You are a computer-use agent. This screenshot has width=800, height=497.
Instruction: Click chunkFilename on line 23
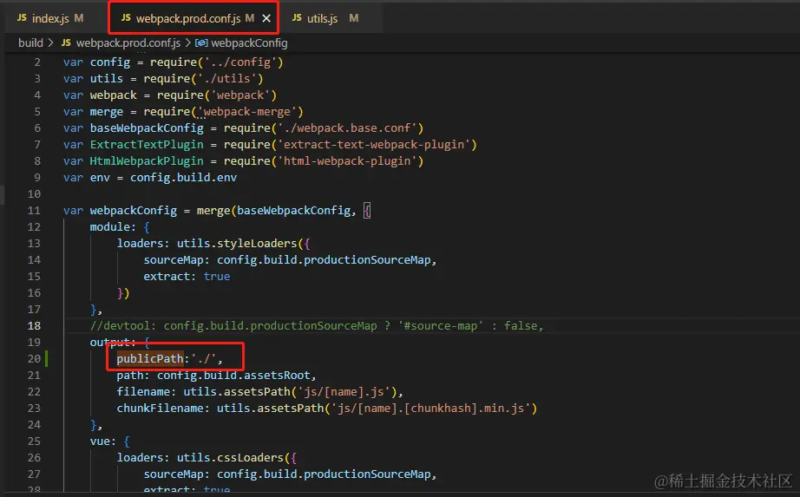[x=160, y=409]
